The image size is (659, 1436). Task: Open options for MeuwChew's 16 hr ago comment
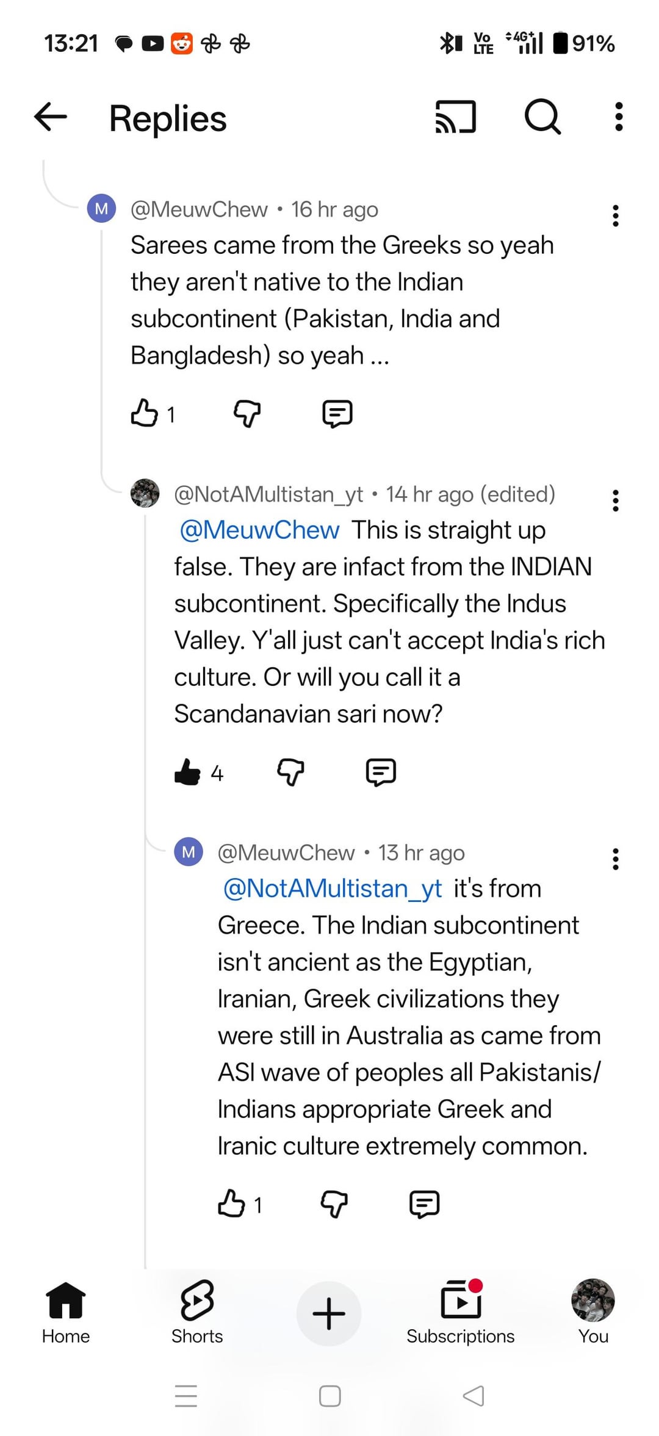615,215
